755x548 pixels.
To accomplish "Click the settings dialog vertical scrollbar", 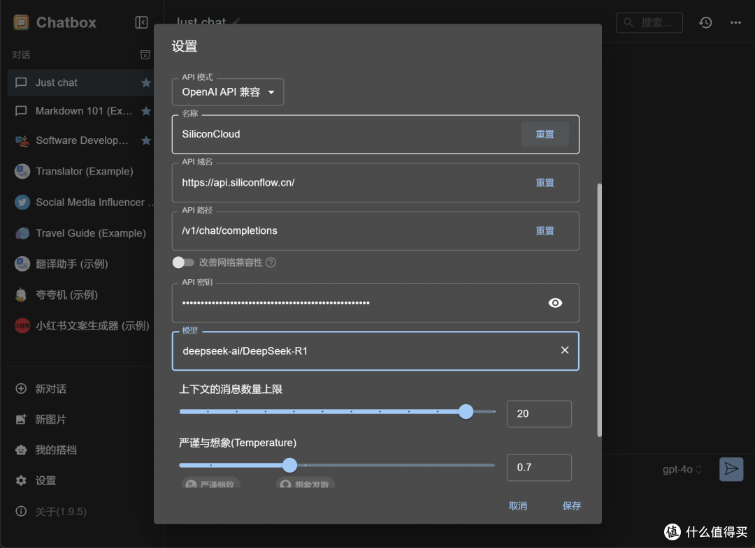I will (600, 310).
